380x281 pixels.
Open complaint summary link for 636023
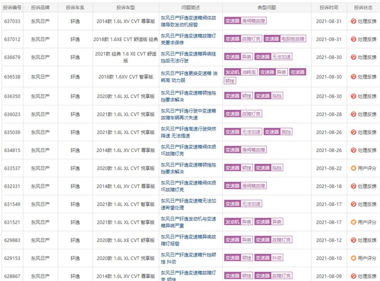point(188,114)
